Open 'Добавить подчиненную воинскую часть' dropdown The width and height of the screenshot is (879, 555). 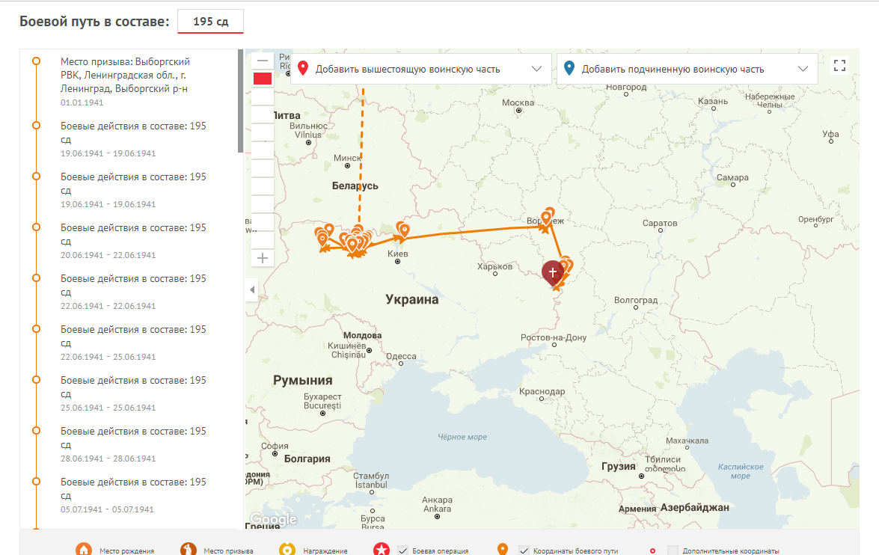(x=687, y=69)
